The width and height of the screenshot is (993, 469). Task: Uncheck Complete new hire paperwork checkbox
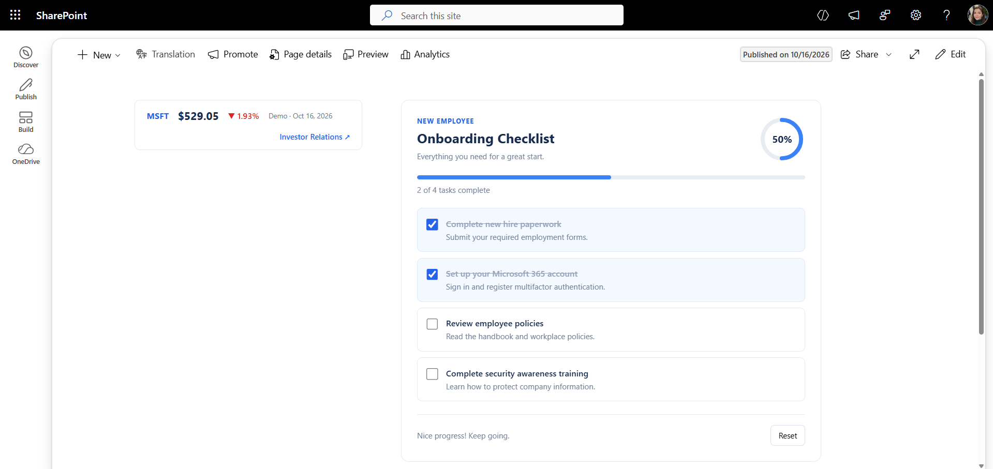432,224
